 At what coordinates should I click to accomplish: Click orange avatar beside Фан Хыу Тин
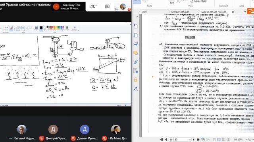pyautogui.click(x=56, y=7)
